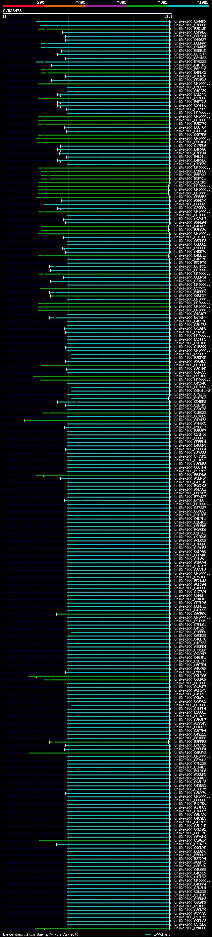Select hit label UniRef100_Q54RP2
This screenshot has width=212, height=937.
pyautogui.click(x=190, y=402)
